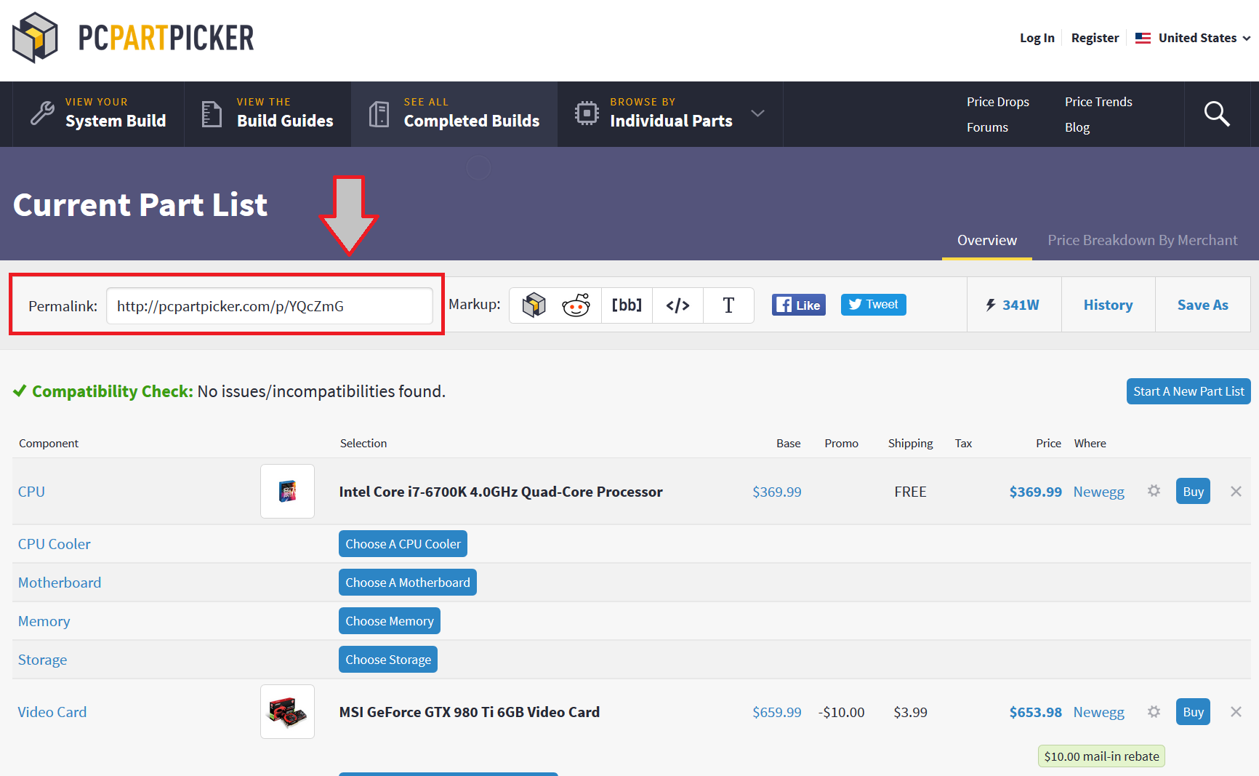Open the History button
Image resolution: width=1259 pixels, height=776 pixels.
pos(1108,305)
